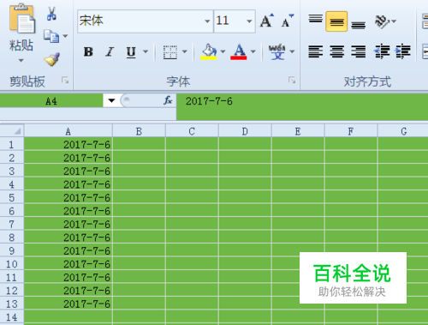Open the Font group dialog launcher
Viewport: 428px width, 325px height.
click(x=292, y=81)
